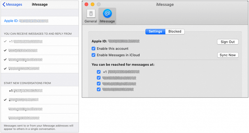Switch to the Blocked tab
This screenshot has height=133, width=249.
(175, 31)
